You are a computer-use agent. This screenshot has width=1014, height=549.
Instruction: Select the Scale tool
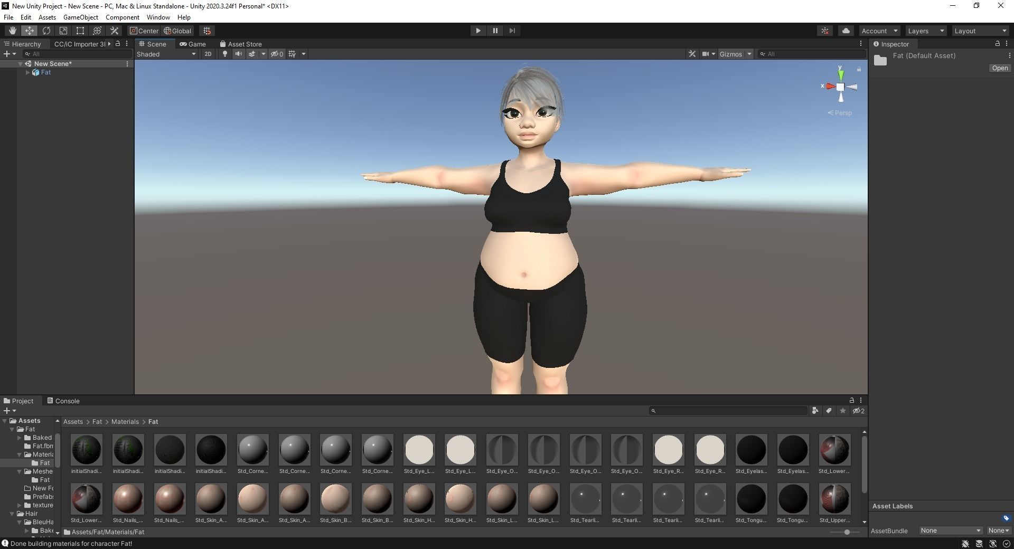(63, 31)
